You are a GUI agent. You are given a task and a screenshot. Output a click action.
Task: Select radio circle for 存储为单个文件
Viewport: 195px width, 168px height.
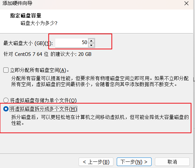tap(6, 100)
